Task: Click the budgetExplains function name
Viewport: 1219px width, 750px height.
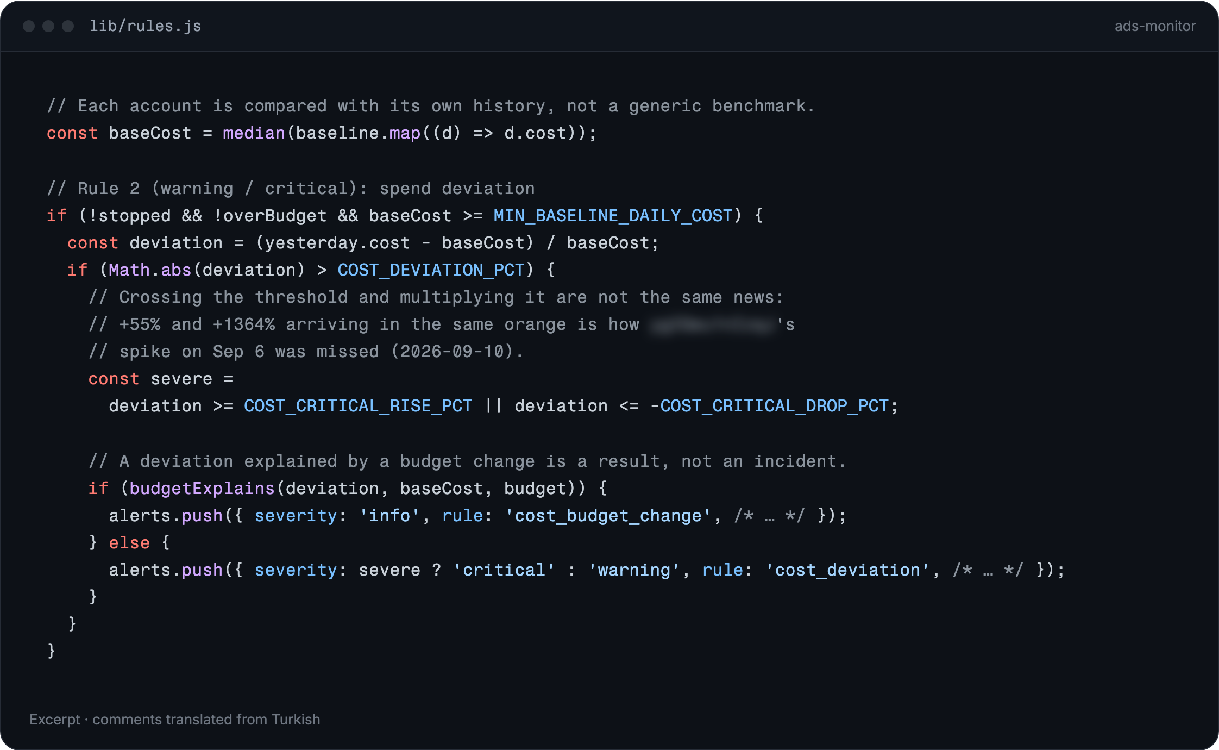Action: [202, 489]
